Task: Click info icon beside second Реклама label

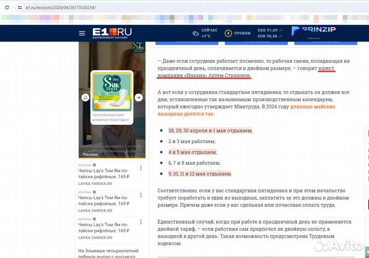Action: tap(94, 192)
